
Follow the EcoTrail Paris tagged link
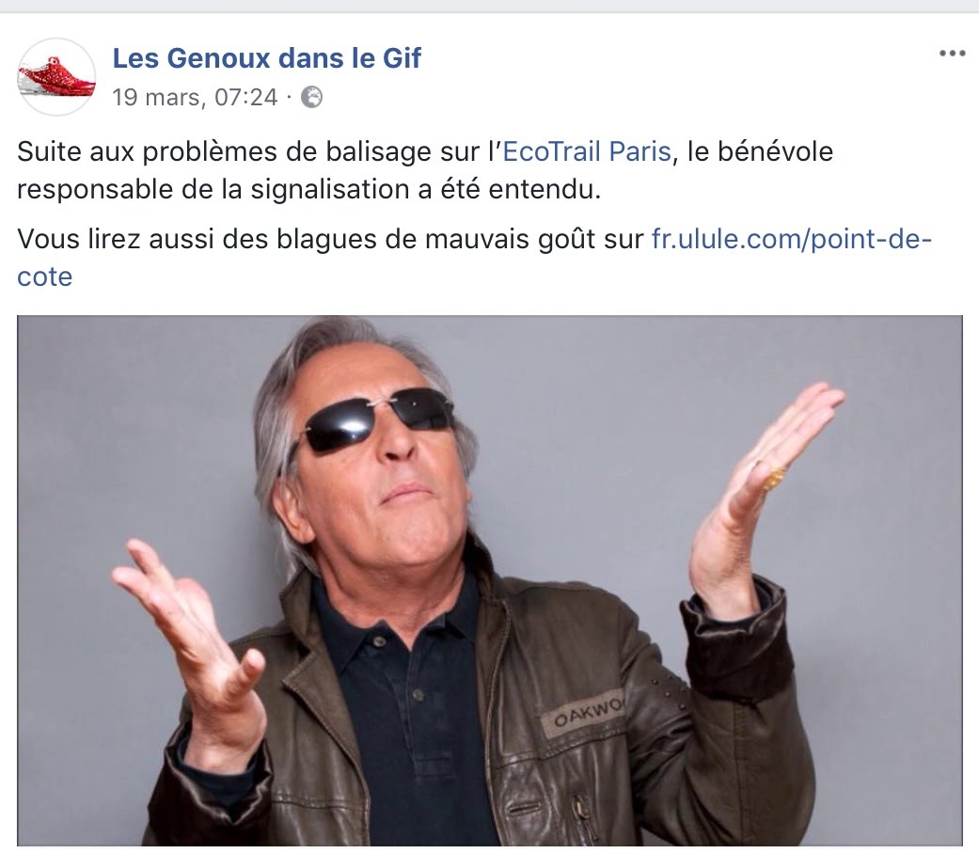click(x=587, y=151)
